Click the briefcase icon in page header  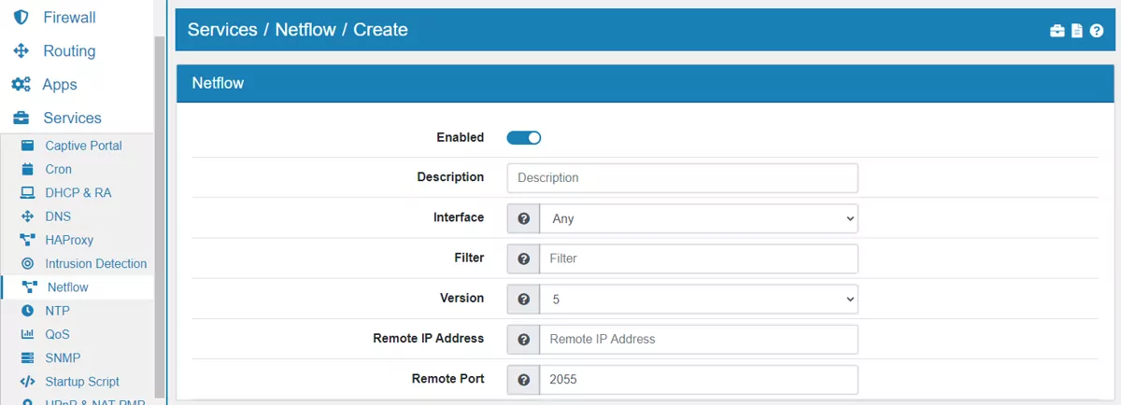click(1057, 31)
